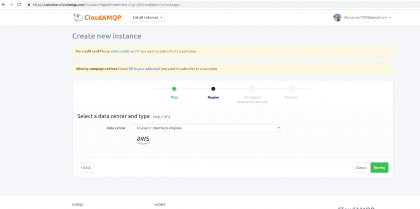Select the Configure step label

pyautogui.click(x=252, y=97)
